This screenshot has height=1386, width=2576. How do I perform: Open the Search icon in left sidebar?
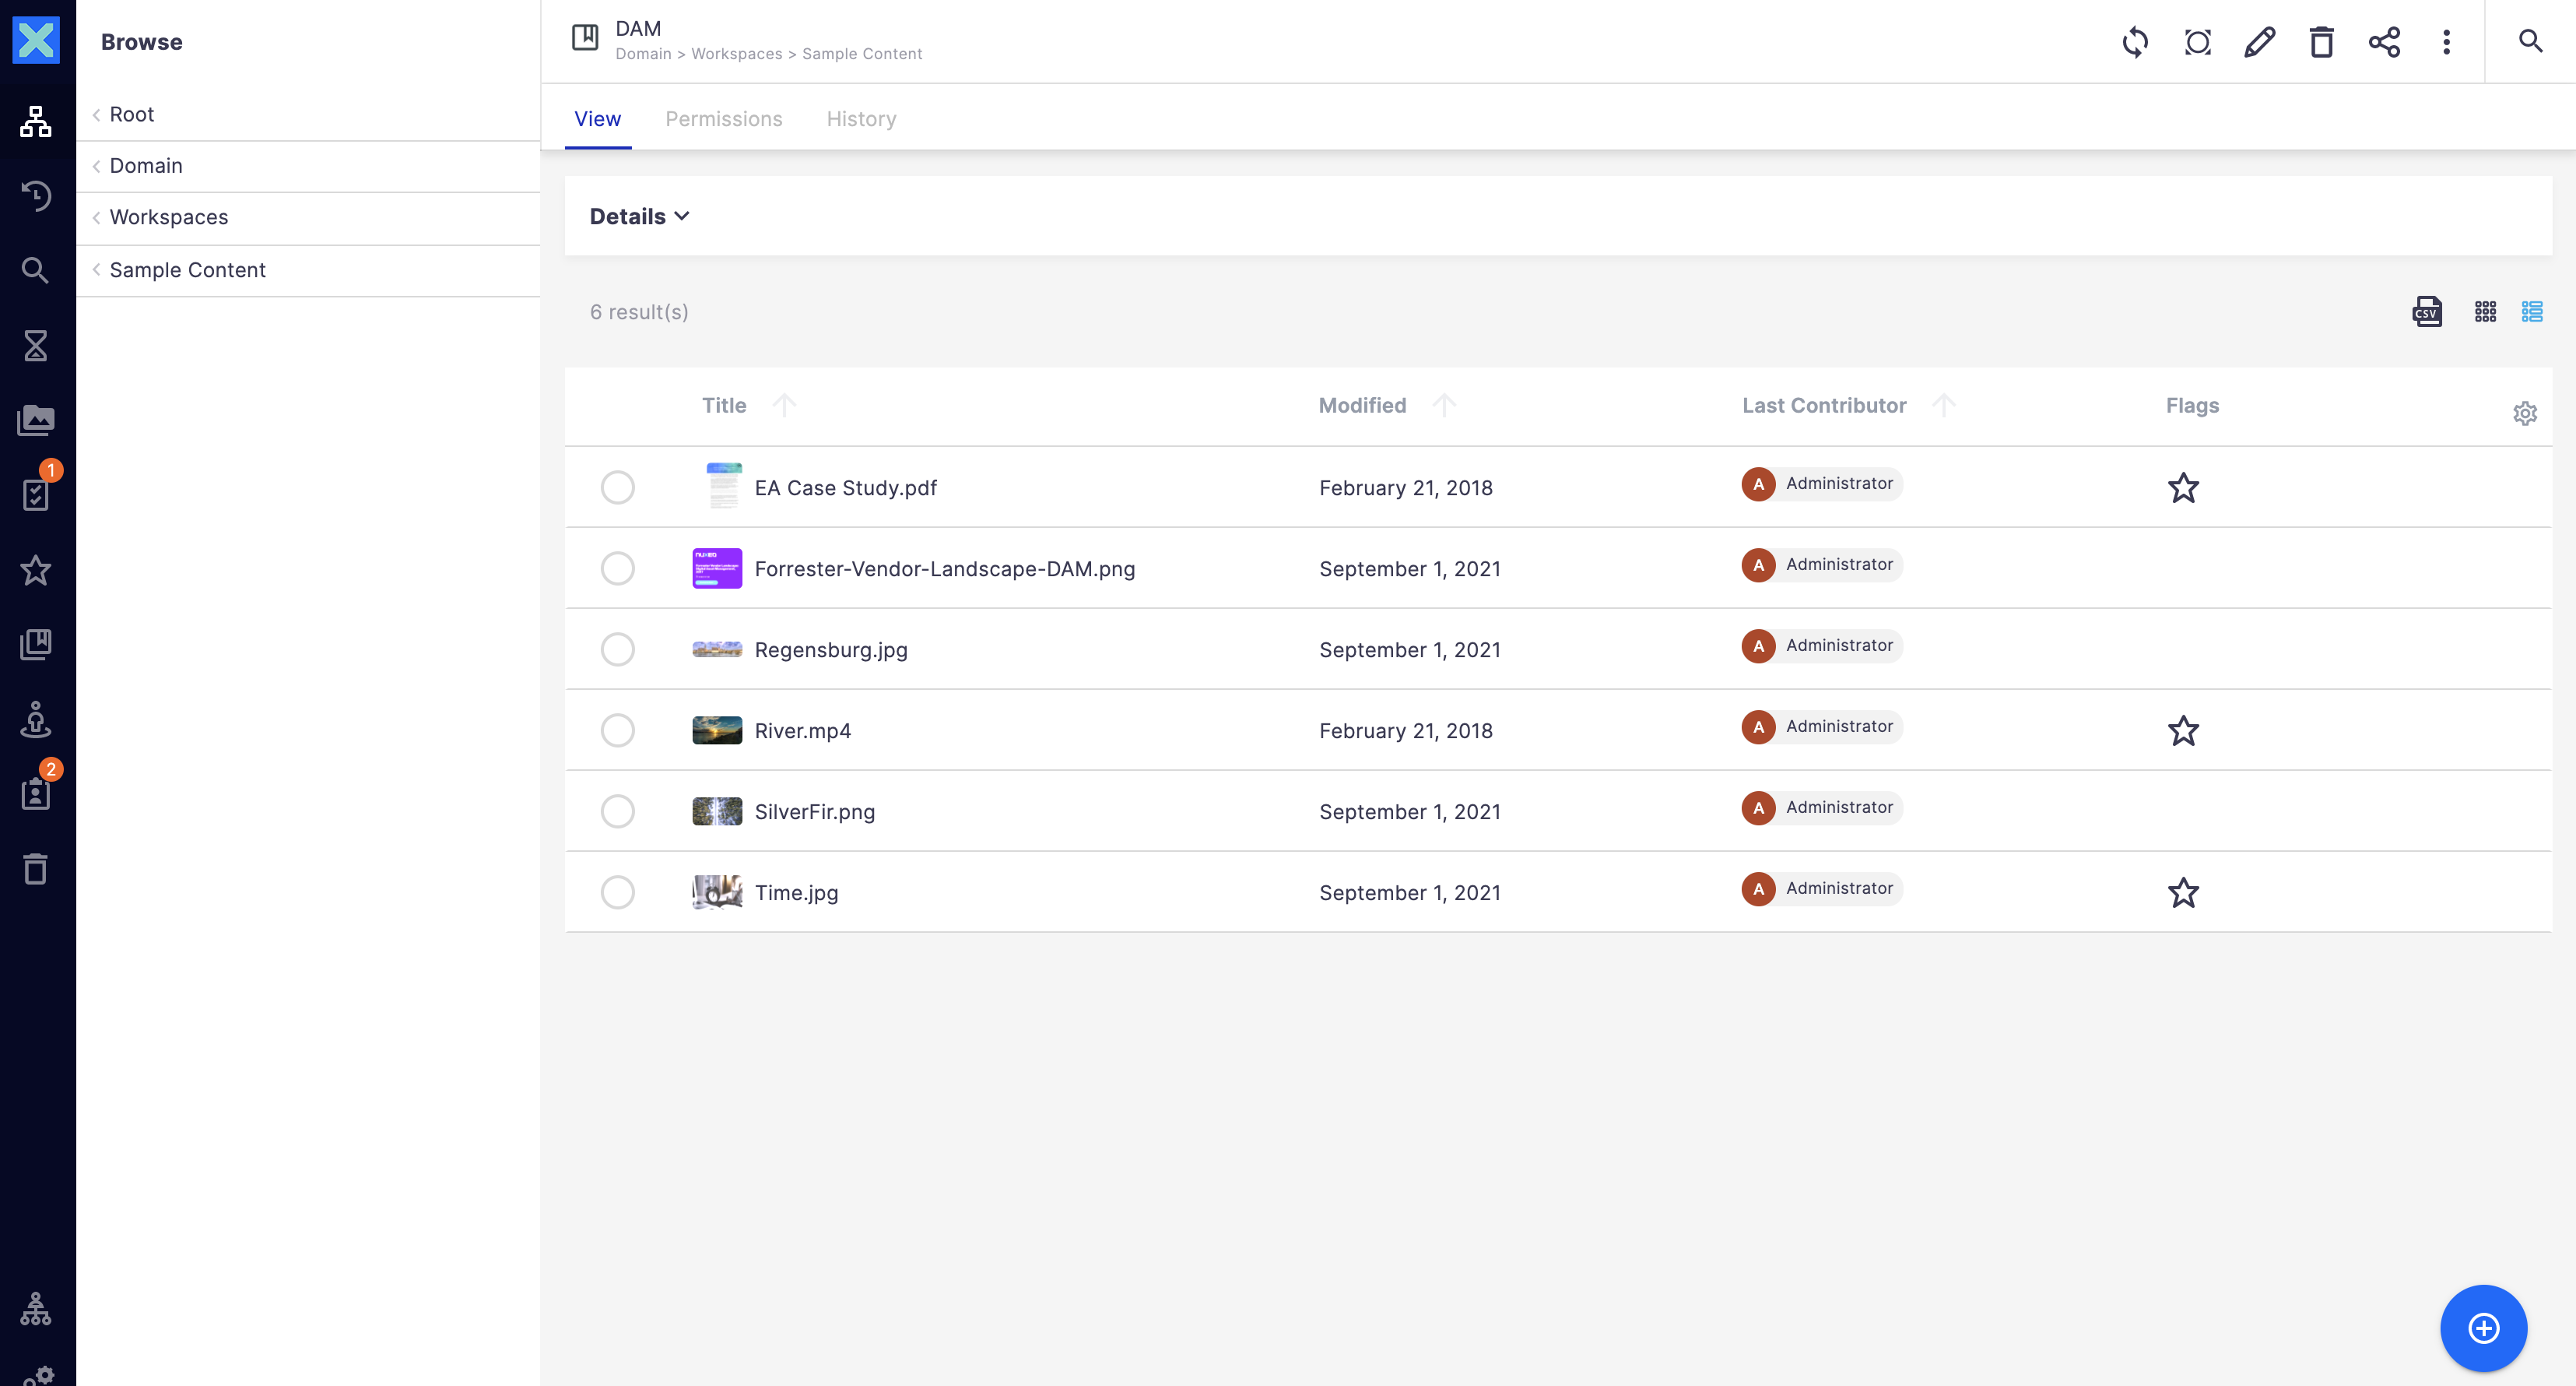click(x=36, y=270)
